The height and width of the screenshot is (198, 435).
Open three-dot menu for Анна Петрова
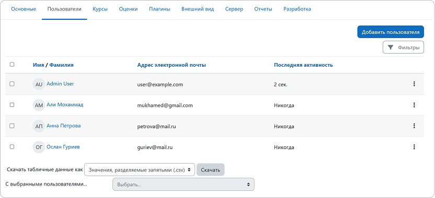(x=414, y=126)
